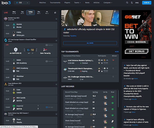This screenshot has width=154, height=128.
Task: Collapse the Roobet Cup 2023 section chevron
Action: pos(56,19)
